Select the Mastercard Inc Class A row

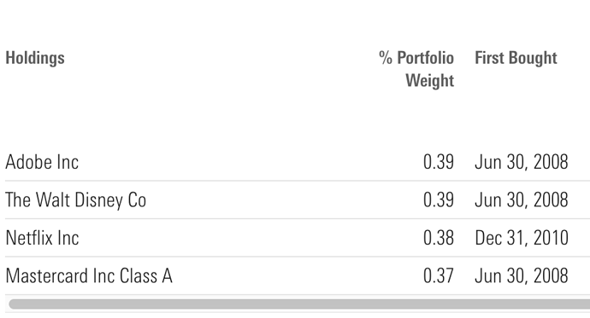(x=298, y=275)
